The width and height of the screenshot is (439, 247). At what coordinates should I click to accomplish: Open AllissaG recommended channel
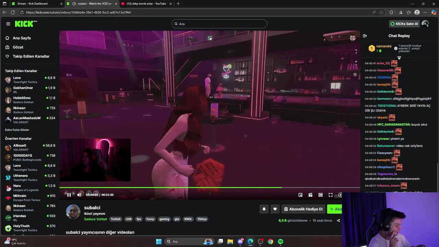(30, 148)
